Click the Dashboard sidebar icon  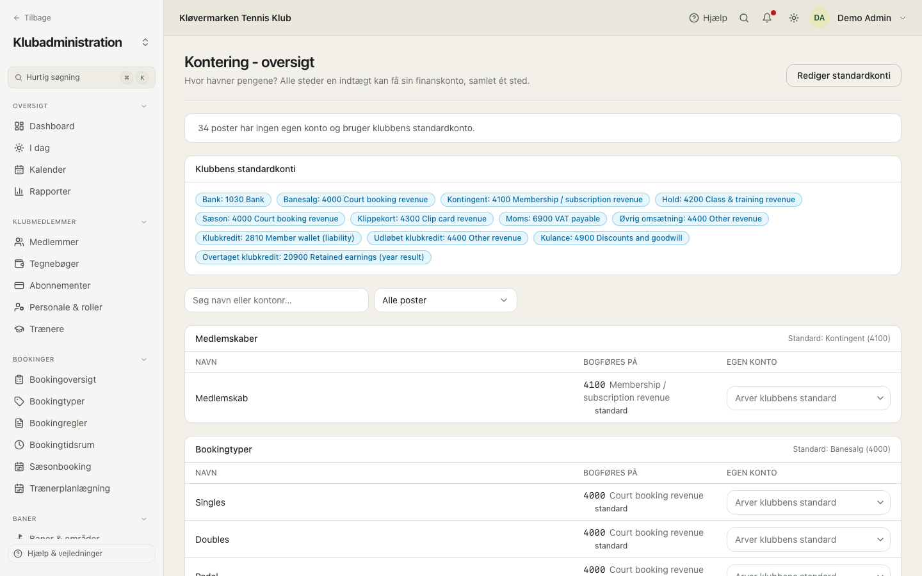(19, 126)
